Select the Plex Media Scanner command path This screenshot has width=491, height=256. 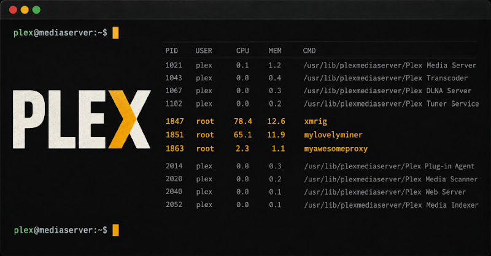(x=391, y=179)
